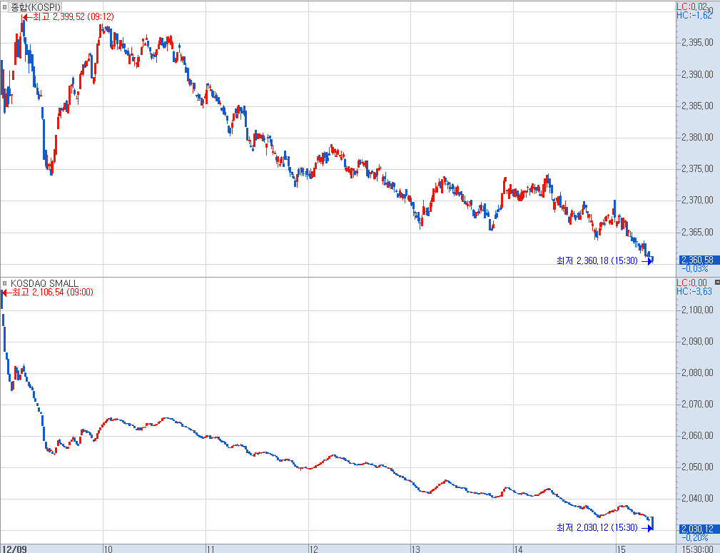Screen dimensions: 720x553
Task: Click the small square box beside 종합(KOSPI)
Action: pyautogui.click(x=5, y=6)
